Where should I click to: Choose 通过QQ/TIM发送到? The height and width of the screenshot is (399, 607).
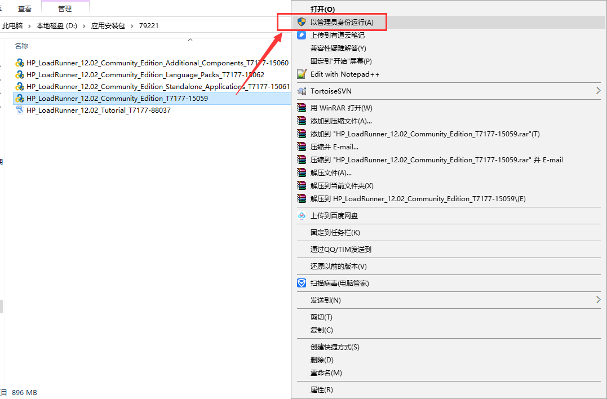click(x=449, y=250)
